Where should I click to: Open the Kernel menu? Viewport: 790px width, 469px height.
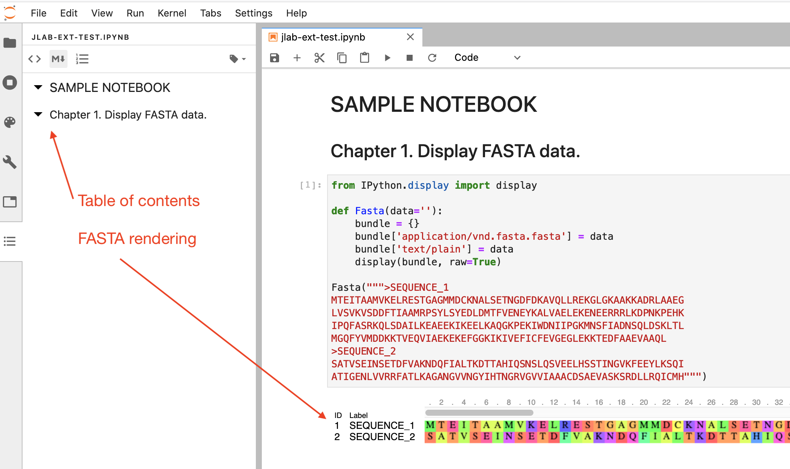coord(172,13)
